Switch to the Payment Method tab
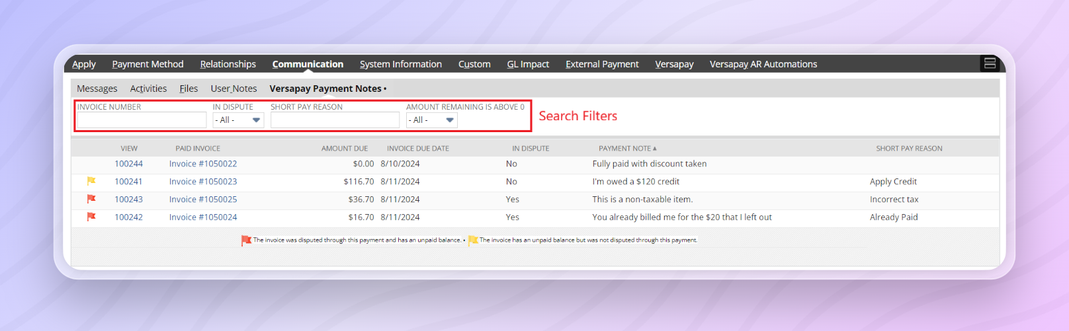Image resolution: width=1069 pixels, height=331 pixels. tap(148, 64)
